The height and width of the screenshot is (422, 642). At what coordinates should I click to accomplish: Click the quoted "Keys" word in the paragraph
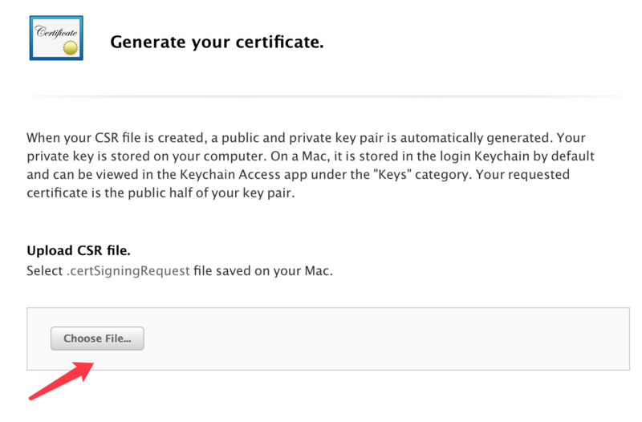pyautogui.click(x=393, y=174)
